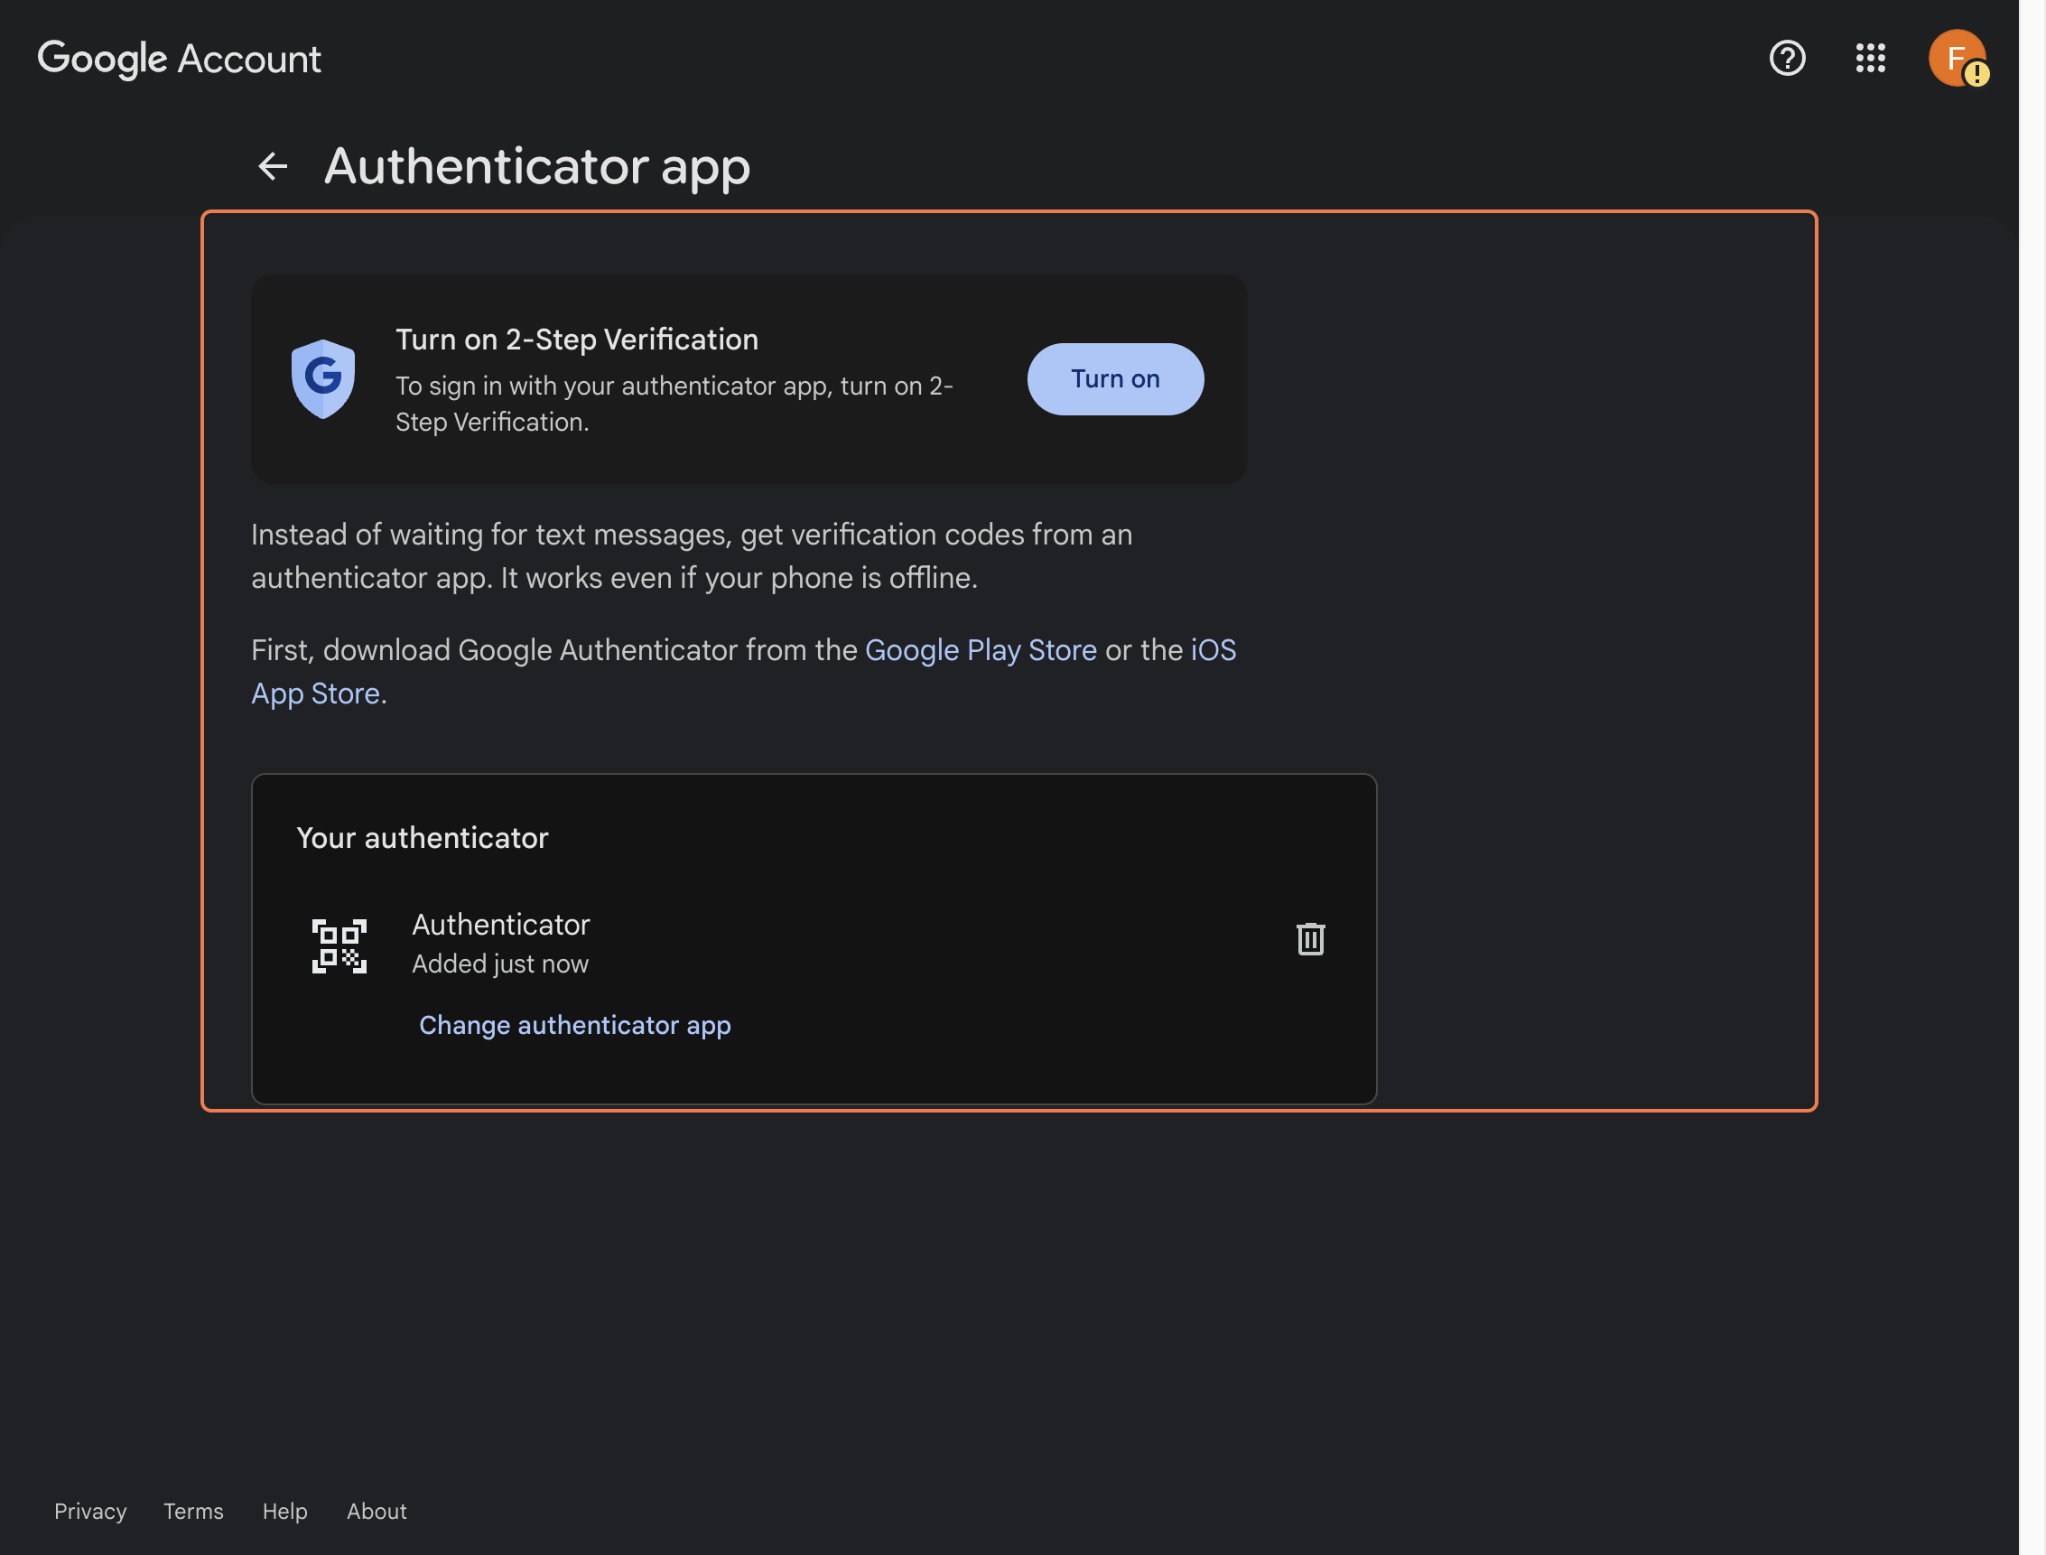Open Change authenticator app

coord(574,1025)
